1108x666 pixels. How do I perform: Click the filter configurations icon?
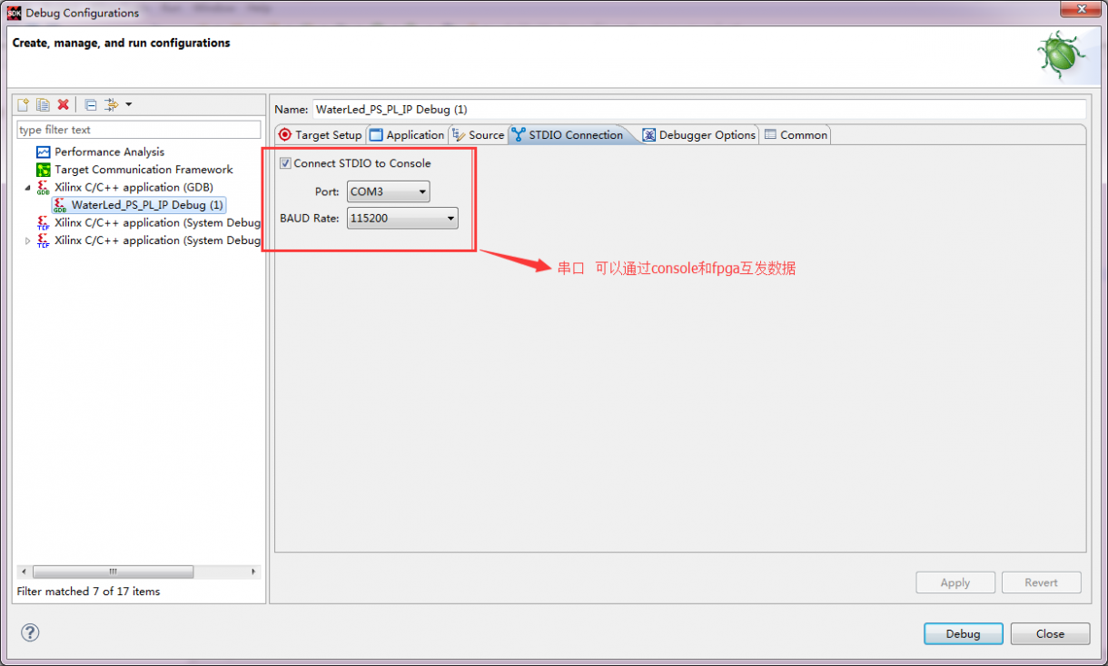point(112,104)
